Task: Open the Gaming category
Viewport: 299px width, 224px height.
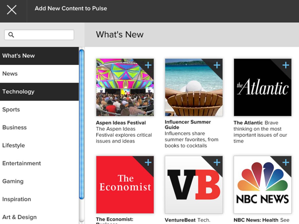Action: (x=39, y=181)
